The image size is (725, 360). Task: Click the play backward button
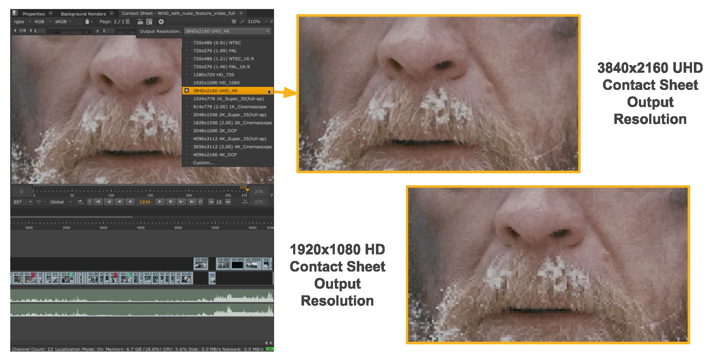click(130, 202)
